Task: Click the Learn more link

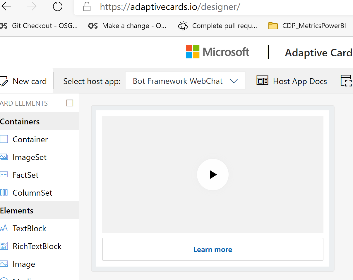Action: click(x=213, y=249)
